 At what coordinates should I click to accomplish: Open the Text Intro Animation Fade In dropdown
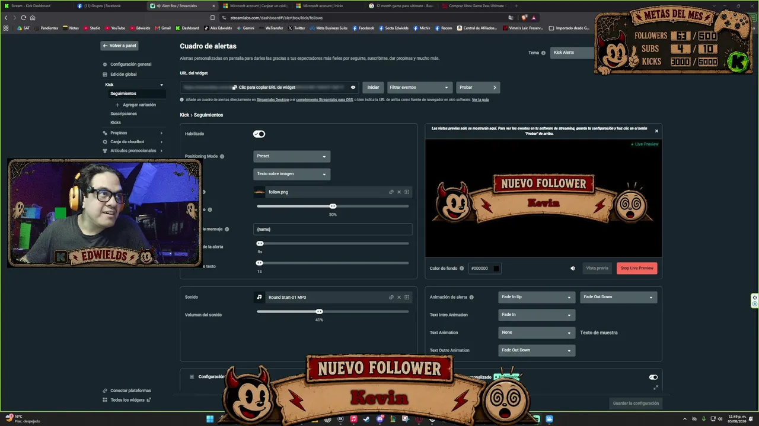(x=536, y=315)
